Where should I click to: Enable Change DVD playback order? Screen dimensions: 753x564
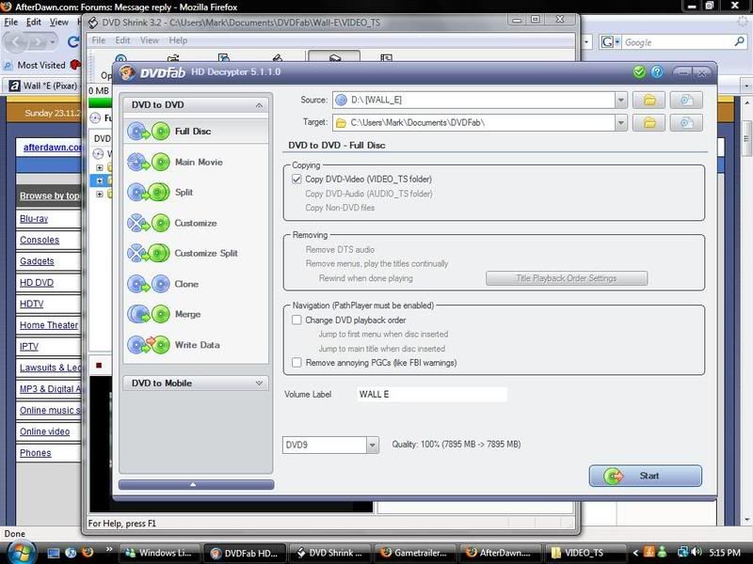point(296,320)
